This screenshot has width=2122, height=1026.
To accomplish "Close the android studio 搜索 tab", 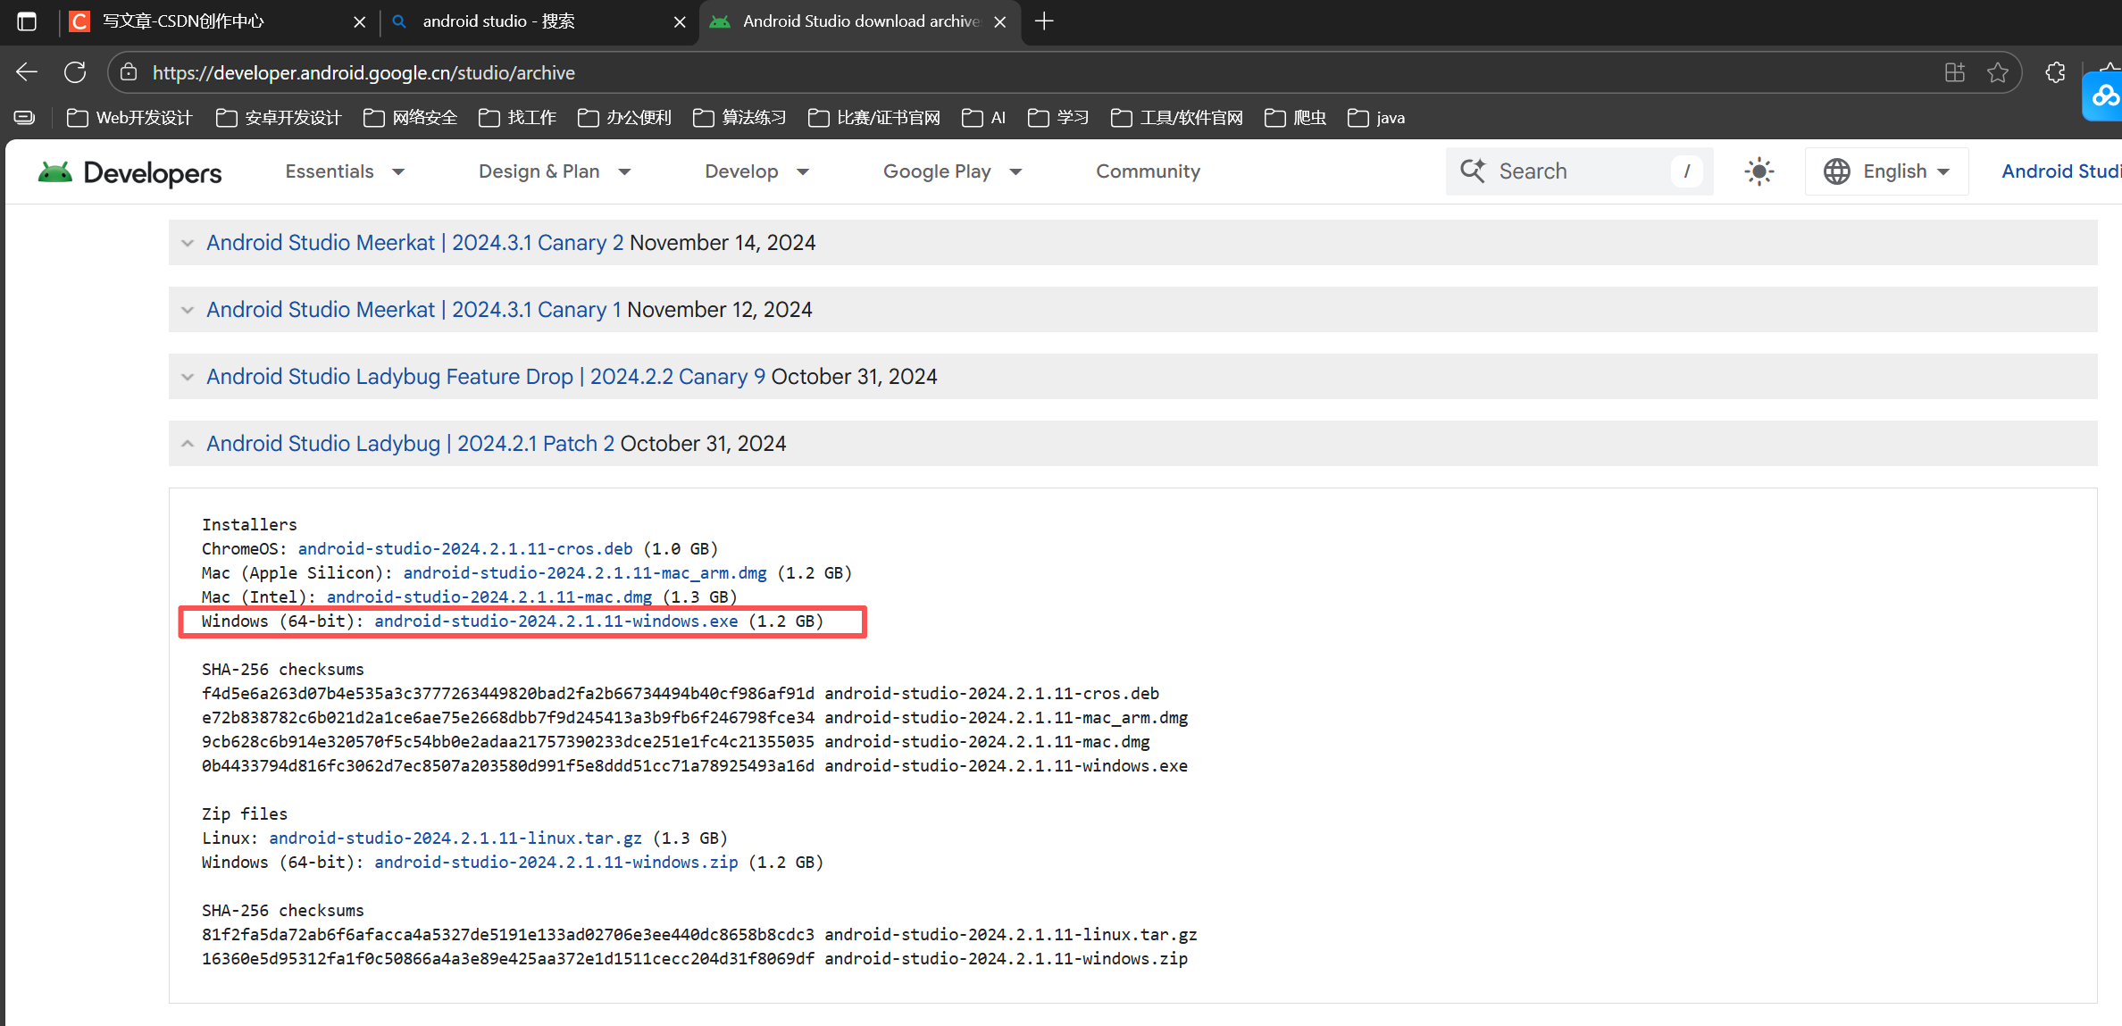I will click(x=680, y=21).
